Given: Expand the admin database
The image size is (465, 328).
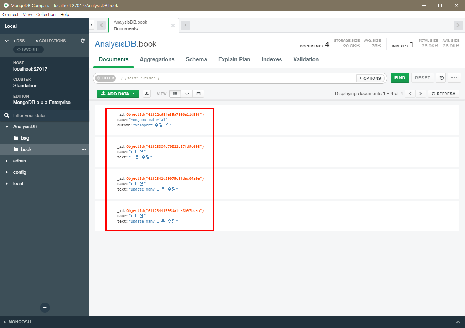Looking at the screenshot, I should click(x=7, y=161).
